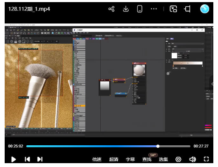Viewport: 218px width, 167px height.
Task: Open the white color swatch in properties panel
Action: pos(174,55)
